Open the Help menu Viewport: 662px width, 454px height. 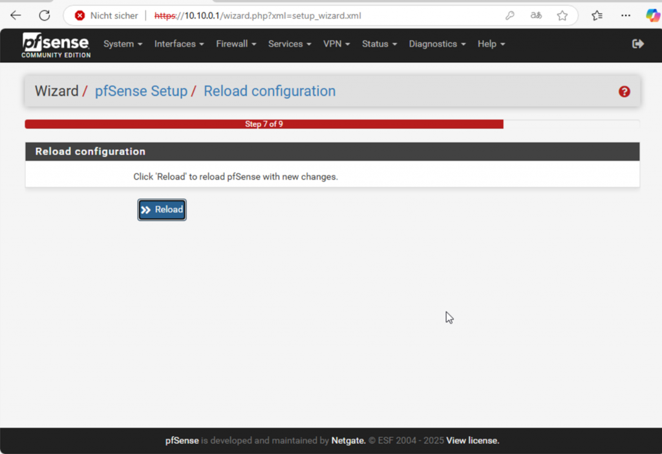(491, 44)
